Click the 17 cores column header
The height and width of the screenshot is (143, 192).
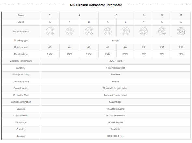click(x=181, y=15)
